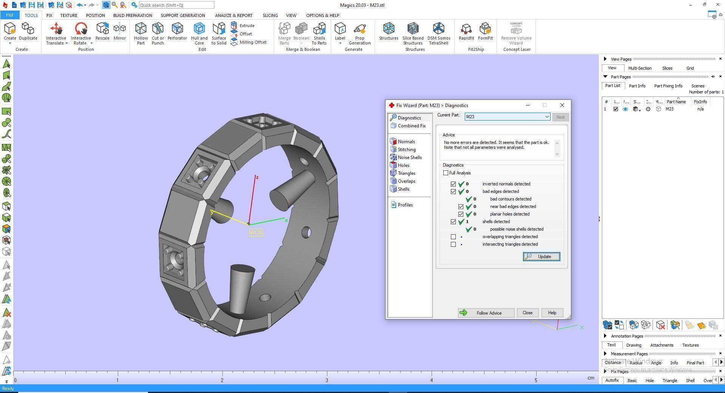Click the Help button in Fix Wizard

(x=552, y=313)
